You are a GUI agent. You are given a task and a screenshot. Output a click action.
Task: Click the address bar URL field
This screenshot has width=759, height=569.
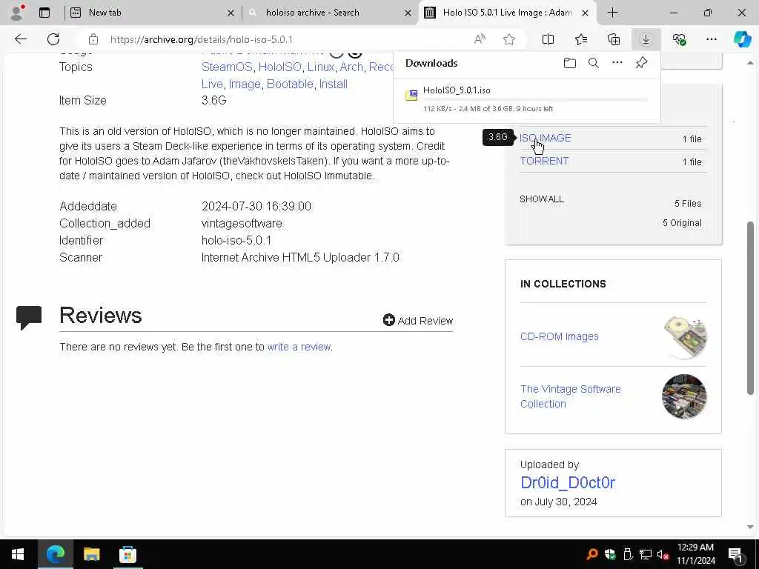tap(285, 39)
